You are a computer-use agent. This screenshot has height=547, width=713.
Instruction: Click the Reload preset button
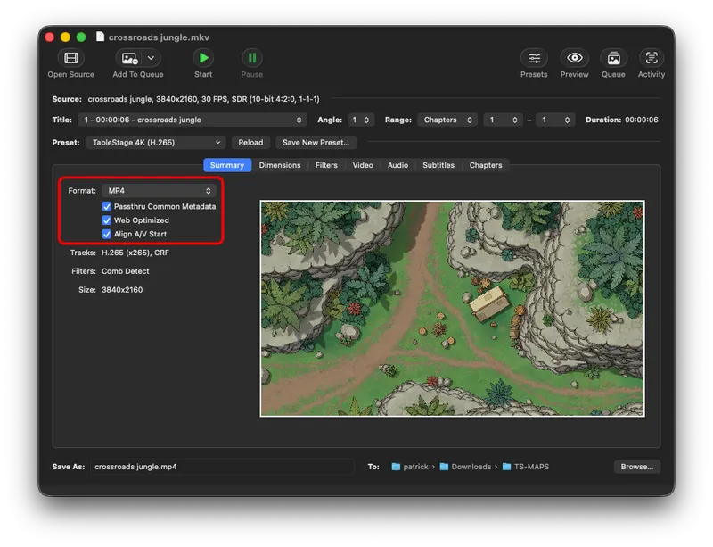[250, 143]
